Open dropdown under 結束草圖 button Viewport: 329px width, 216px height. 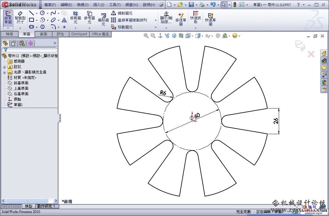click(8, 28)
